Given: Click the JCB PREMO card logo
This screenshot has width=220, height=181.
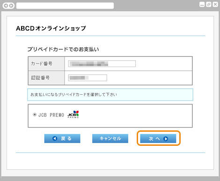Looking at the screenshot, I should [73, 114].
